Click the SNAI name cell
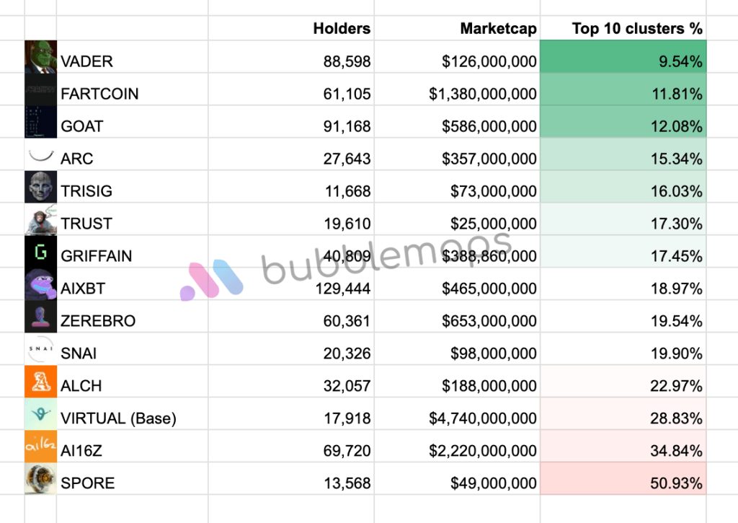This screenshot has width=738, height=523. pyautogui.click(x=79, y=353)
